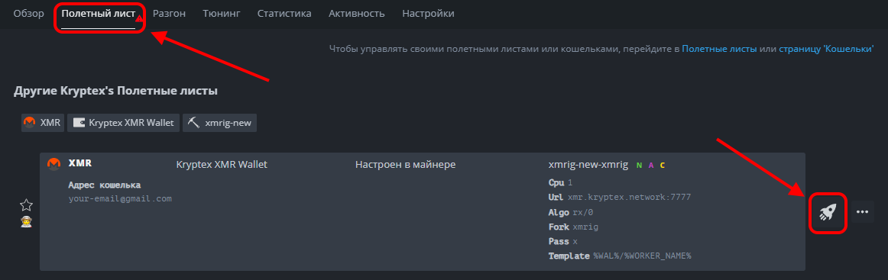Switch to the Полетный лист tab
This screenshot has height=280, width=888.
pos(99,14)
